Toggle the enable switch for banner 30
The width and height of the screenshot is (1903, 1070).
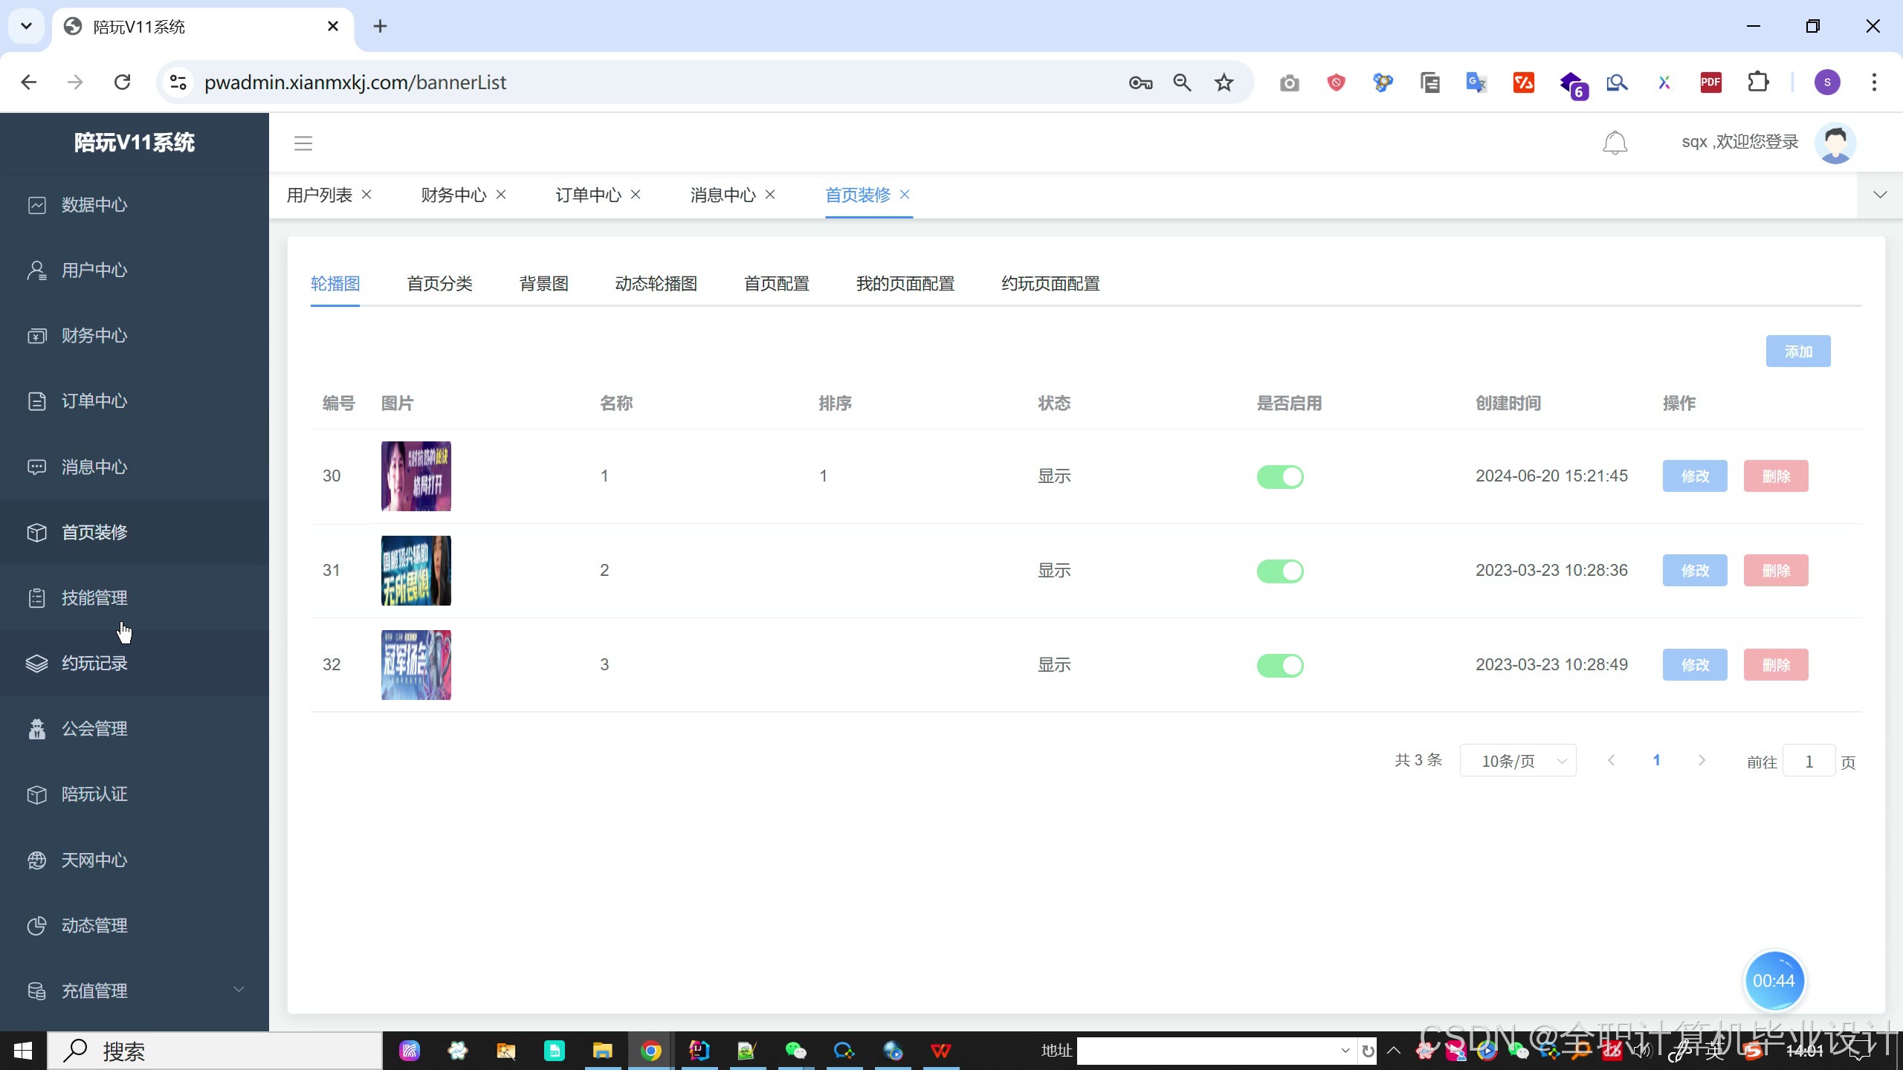pos(1280,476)
